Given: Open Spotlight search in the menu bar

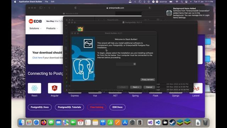Looking at the screenshot, I should [x=182, y=2].
